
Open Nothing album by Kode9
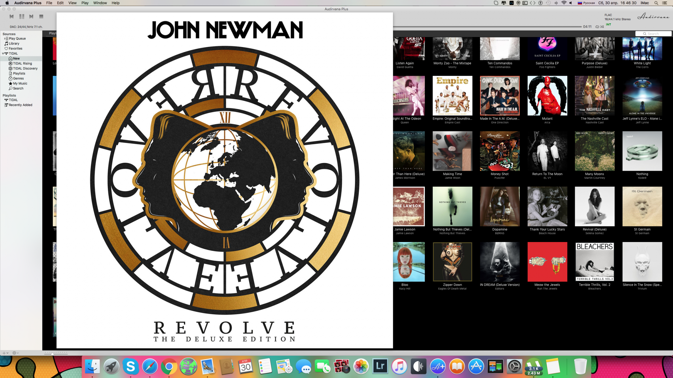click(642, 151)
